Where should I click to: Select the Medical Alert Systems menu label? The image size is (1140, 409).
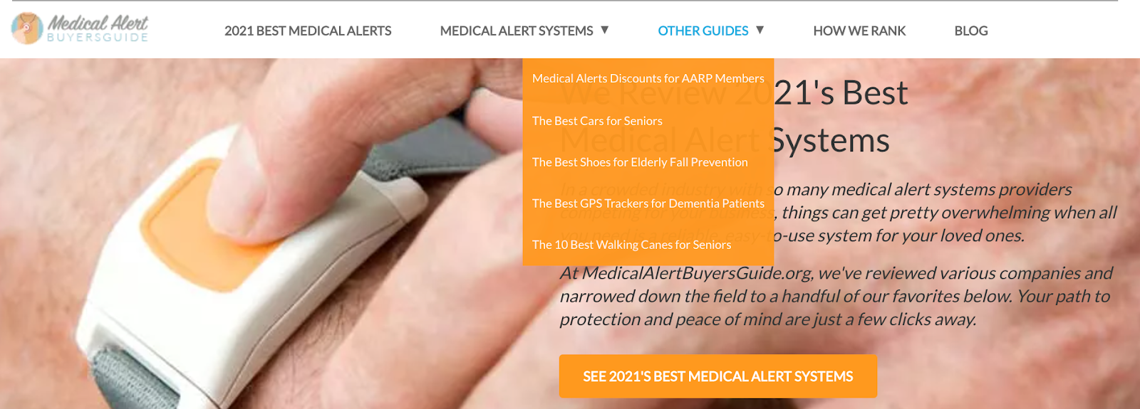coord(517,31)
